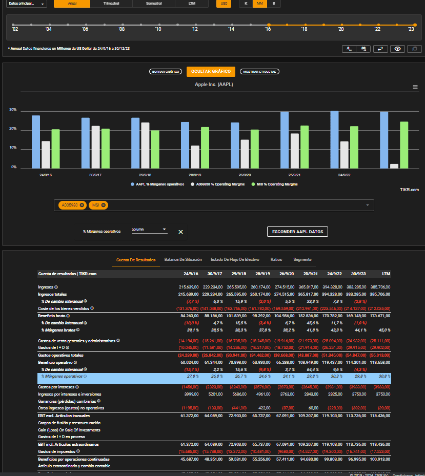Decrease decimal places with the .0 icon

[x=349, y=49]
